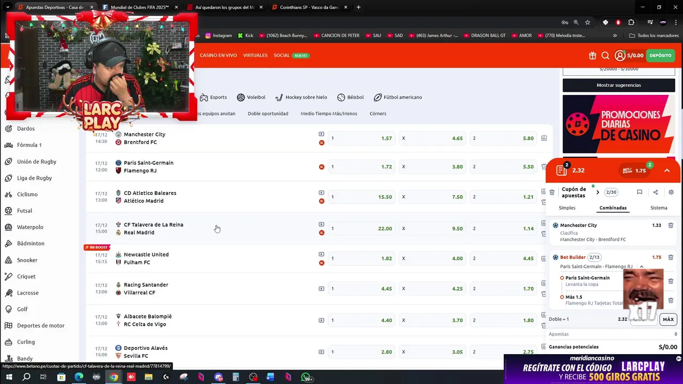Open Fórmula 1 in sports sidebar

click(x=29, y=145)
